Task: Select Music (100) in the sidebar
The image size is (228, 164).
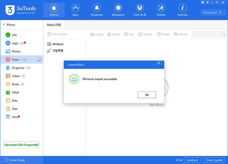Action: (x=22, y=60)
